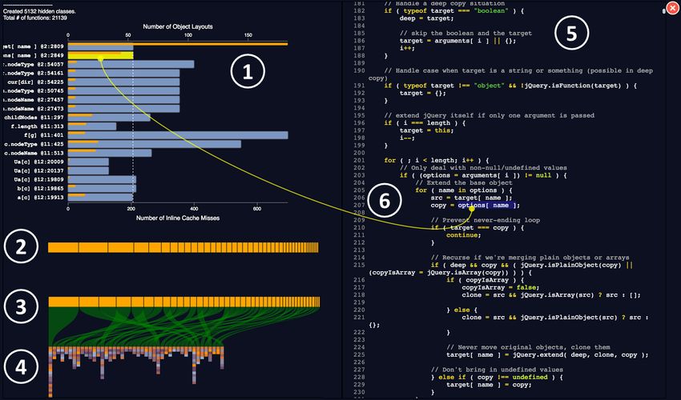The image size is (681, 400).
Task: Click the bar for Ua[c] @12:20009
Action: 88,162
